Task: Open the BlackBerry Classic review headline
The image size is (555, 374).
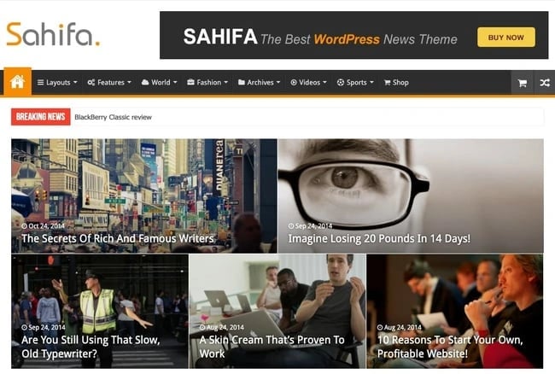Action: (113, 117)
